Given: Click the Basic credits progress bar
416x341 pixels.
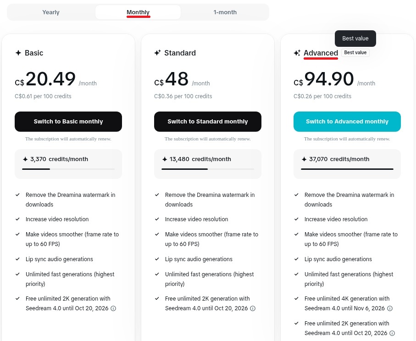Looking at the screenshot, I should coord(68,169).
